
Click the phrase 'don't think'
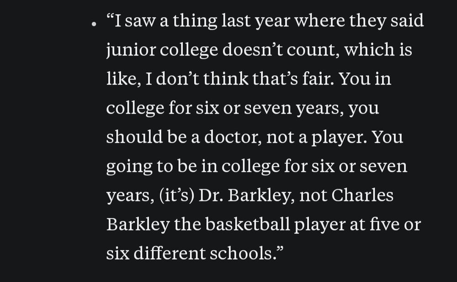click(202, 79)
